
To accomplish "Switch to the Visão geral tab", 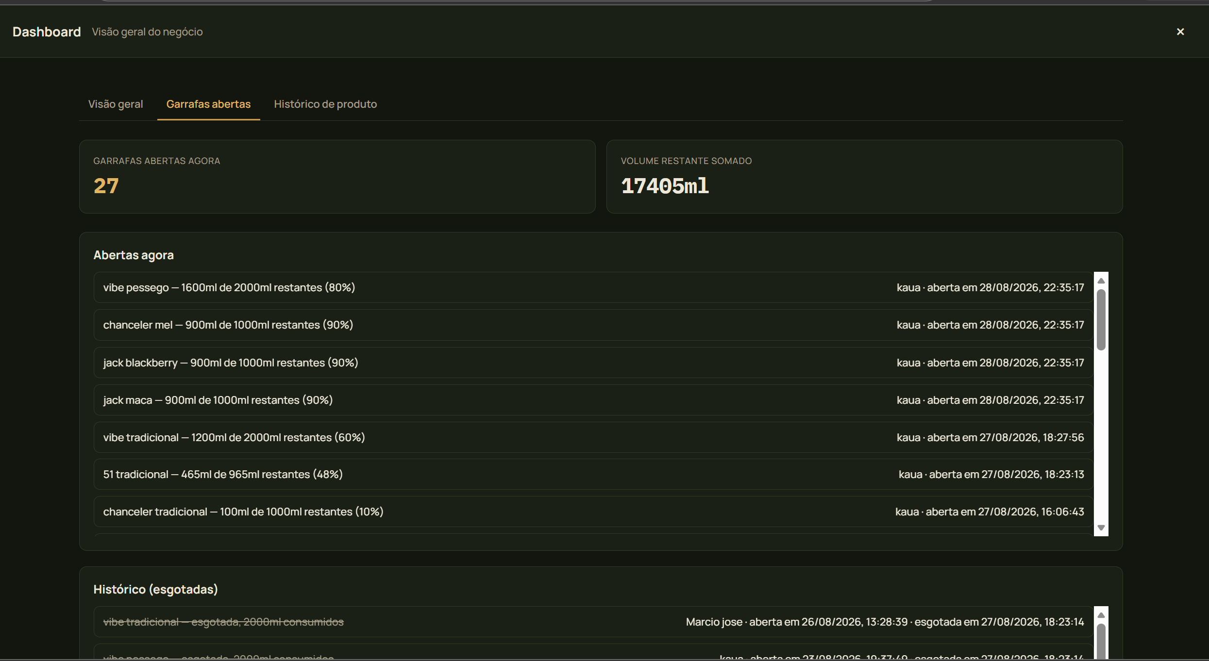I will tap(116, 104).
